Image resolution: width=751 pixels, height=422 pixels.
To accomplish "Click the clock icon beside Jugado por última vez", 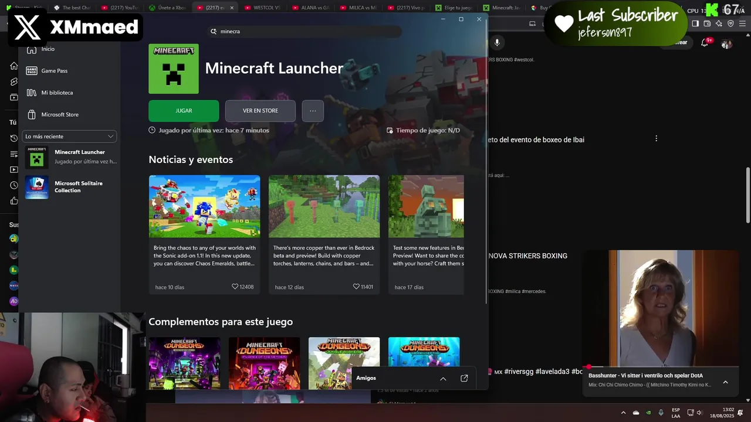I will point(153,130).
